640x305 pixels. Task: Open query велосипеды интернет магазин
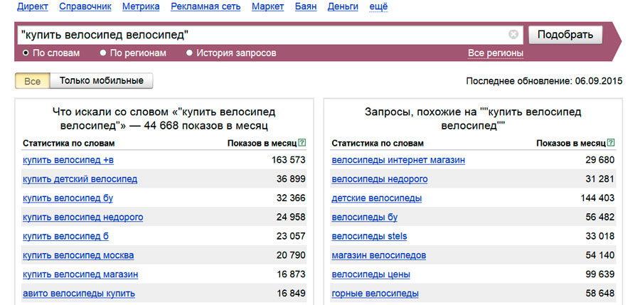pos(398,160)
